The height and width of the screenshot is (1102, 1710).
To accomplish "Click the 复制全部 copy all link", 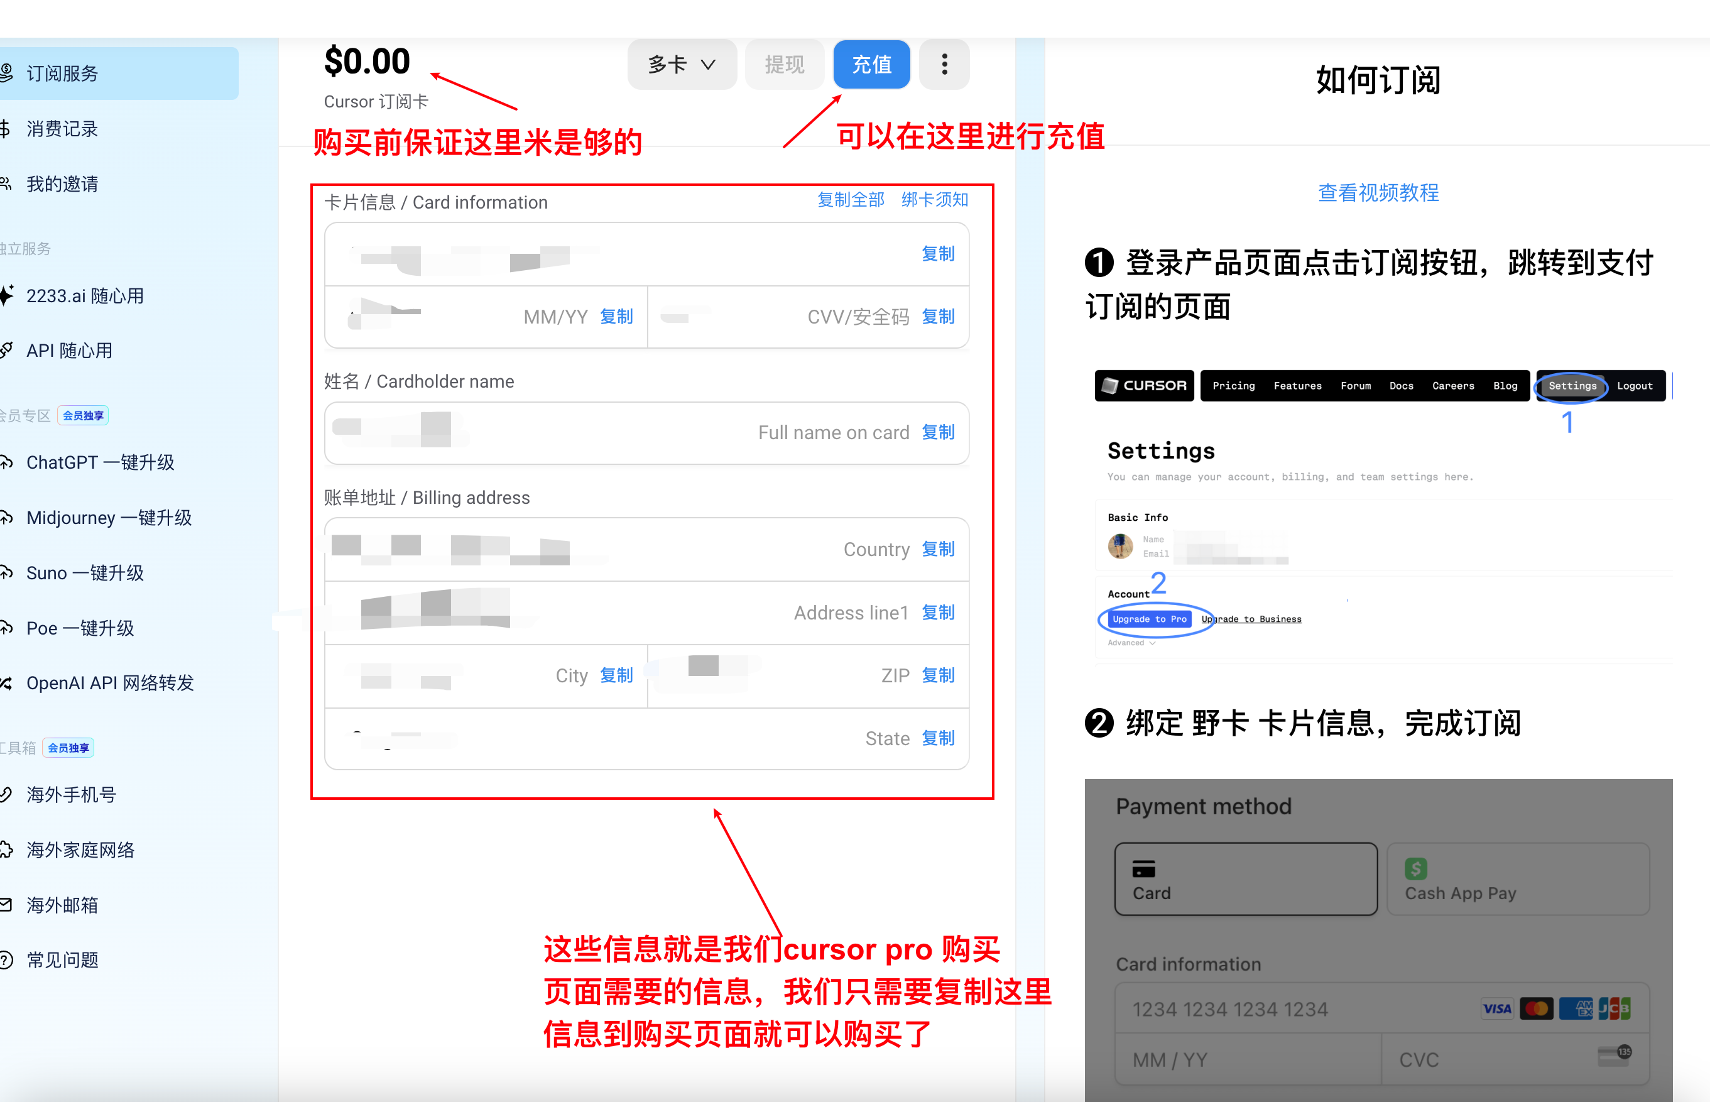I will 850,200.
